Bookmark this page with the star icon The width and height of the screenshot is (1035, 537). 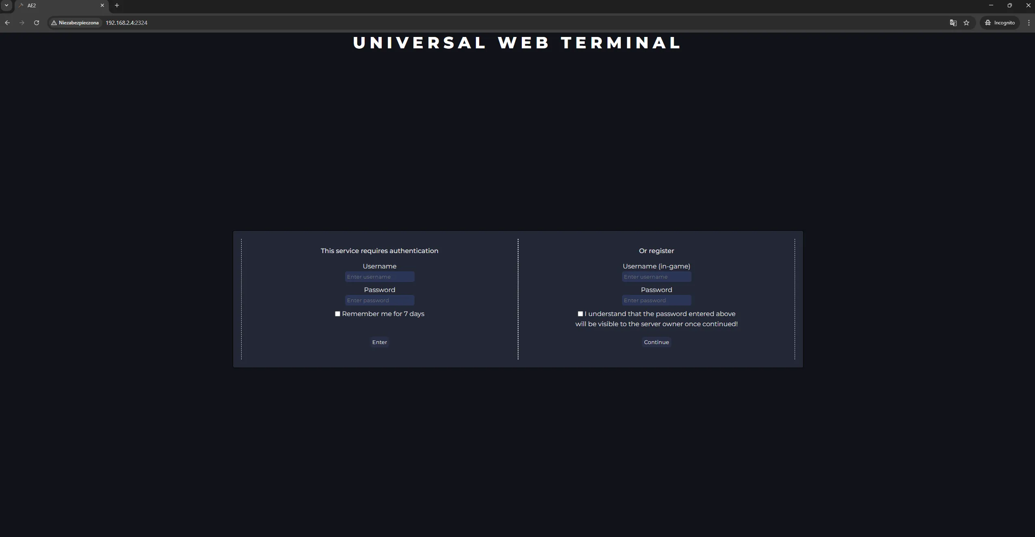(966, 23)
